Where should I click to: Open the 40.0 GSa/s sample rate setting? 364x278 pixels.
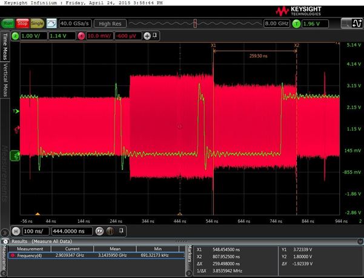[74, 23]
